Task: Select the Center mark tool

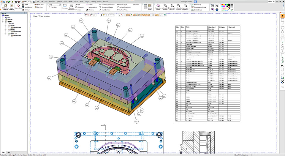Action: click(x=89, y=4)
